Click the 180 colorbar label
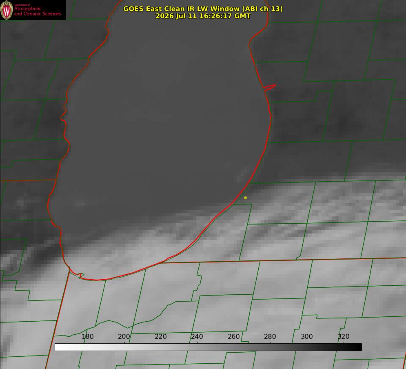406x369 pixels. (x=87, y=336)
